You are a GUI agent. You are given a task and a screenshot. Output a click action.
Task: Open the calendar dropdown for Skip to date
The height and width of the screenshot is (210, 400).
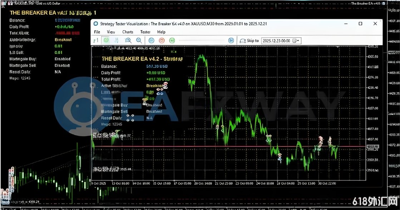pos(296,41)
